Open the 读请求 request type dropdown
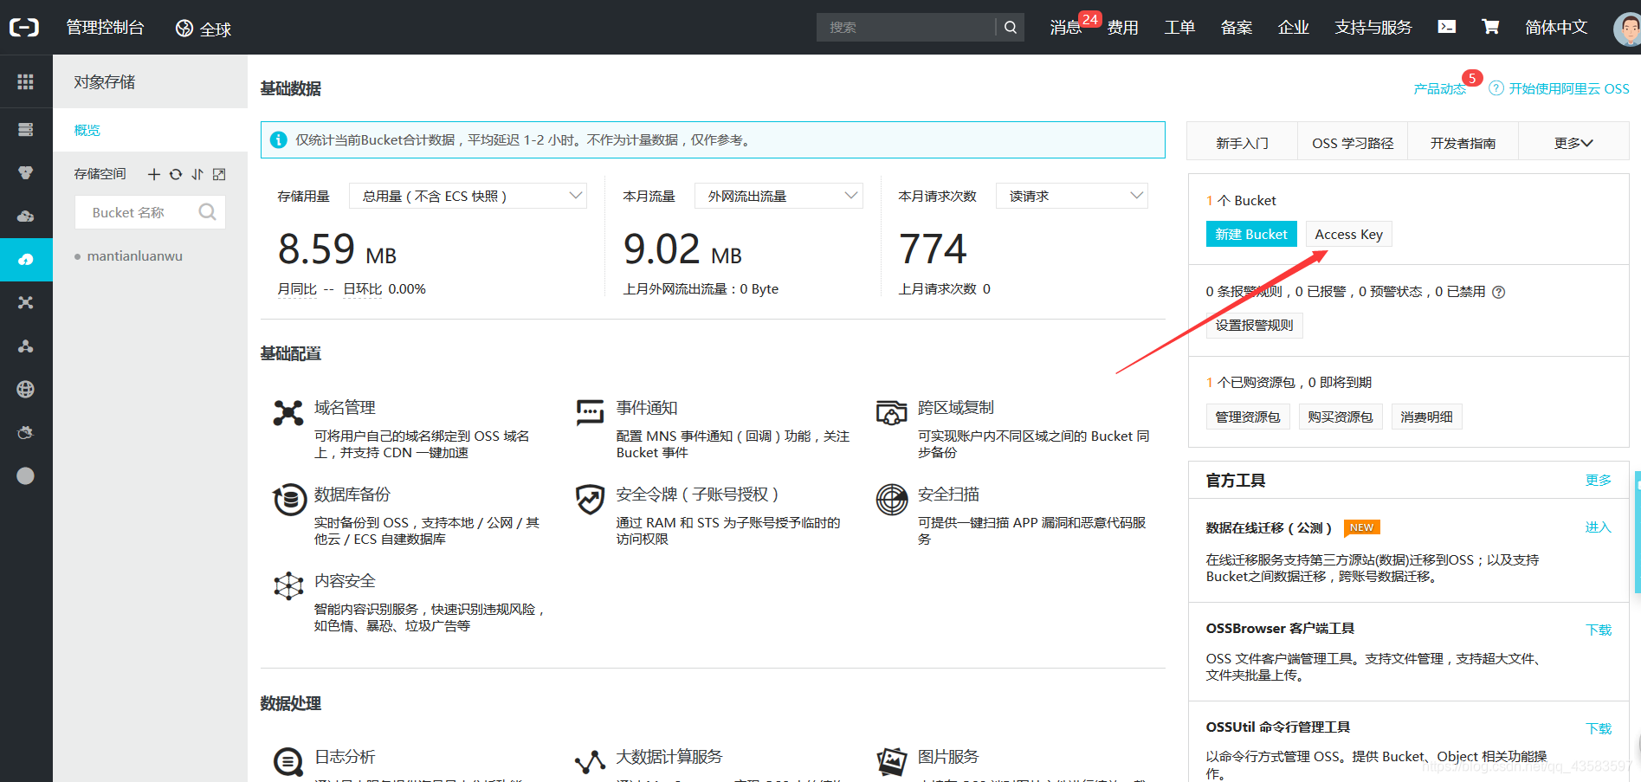Image resolution: width=1641 pixels, height=782 pixels. tap(1072, 196)
